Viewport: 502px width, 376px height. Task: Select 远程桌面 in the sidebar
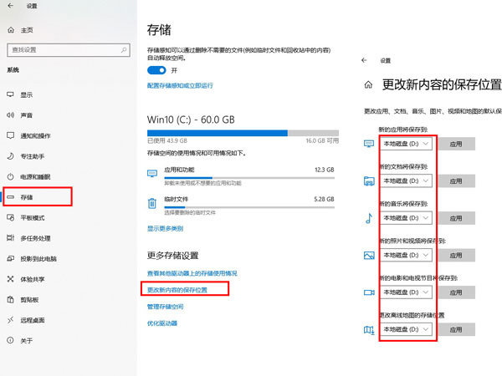[33, 320]
